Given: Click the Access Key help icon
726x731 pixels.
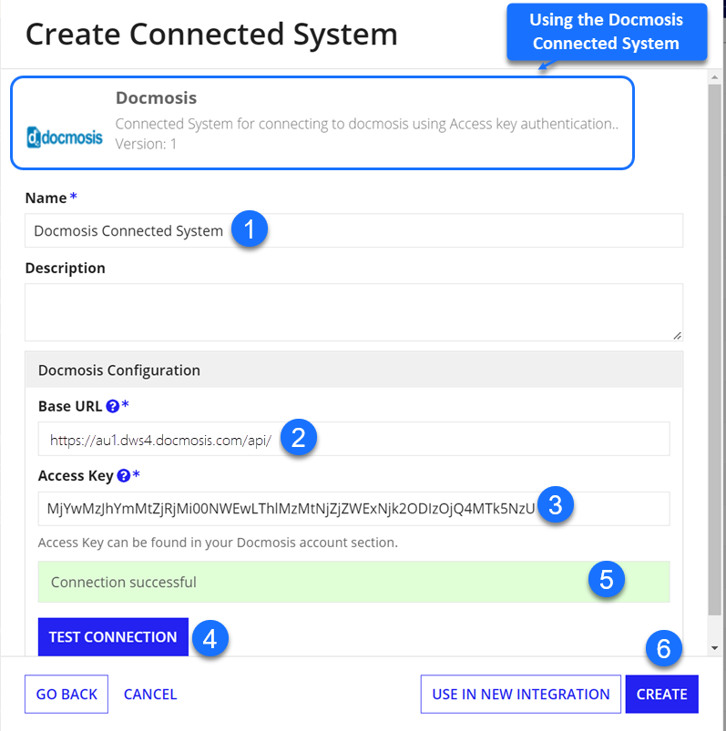Looking at the screenshot, I should (124, 475).
